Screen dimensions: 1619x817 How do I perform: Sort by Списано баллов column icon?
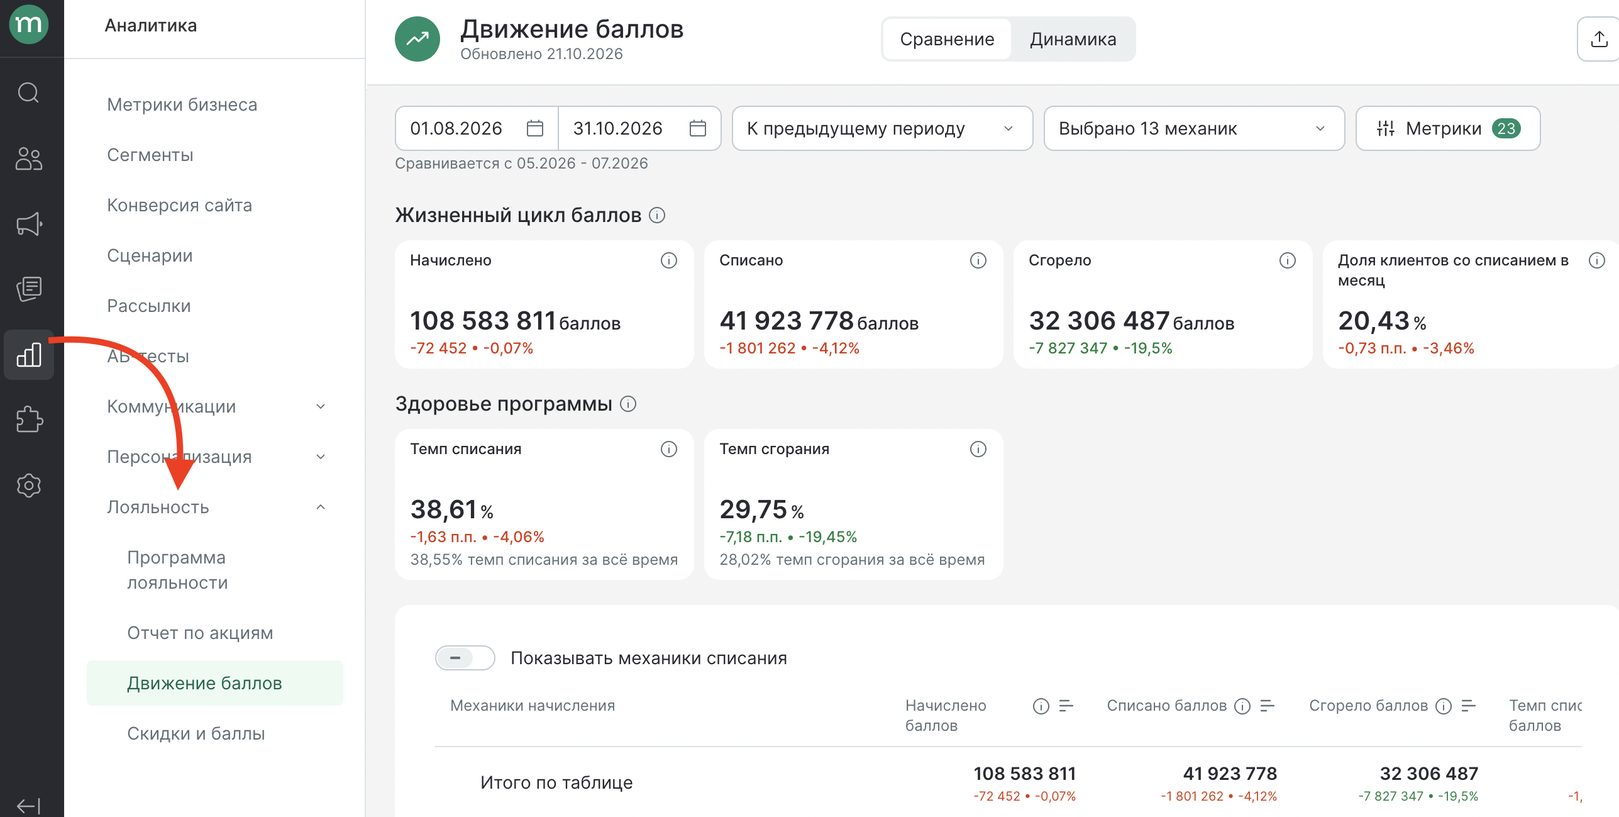tap(1268, 706)
